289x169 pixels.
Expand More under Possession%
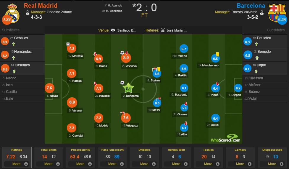pos(80,164)
